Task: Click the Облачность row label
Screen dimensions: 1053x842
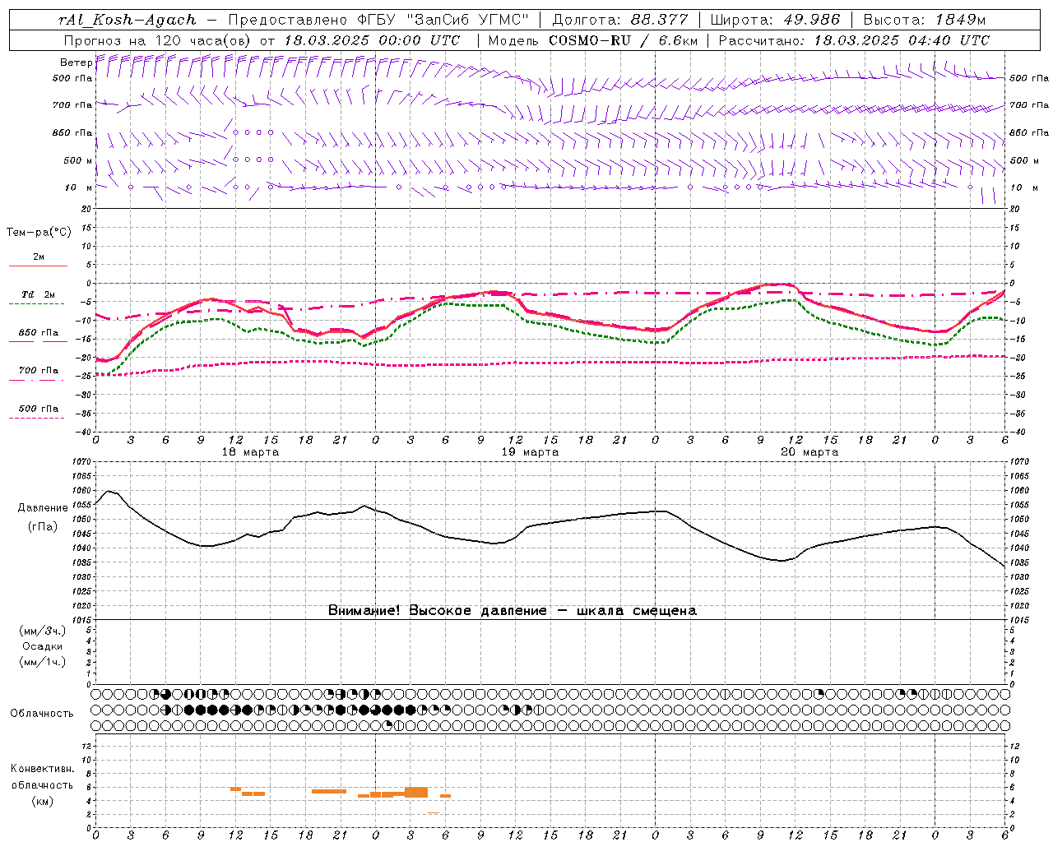Action: tap(42, 714)
